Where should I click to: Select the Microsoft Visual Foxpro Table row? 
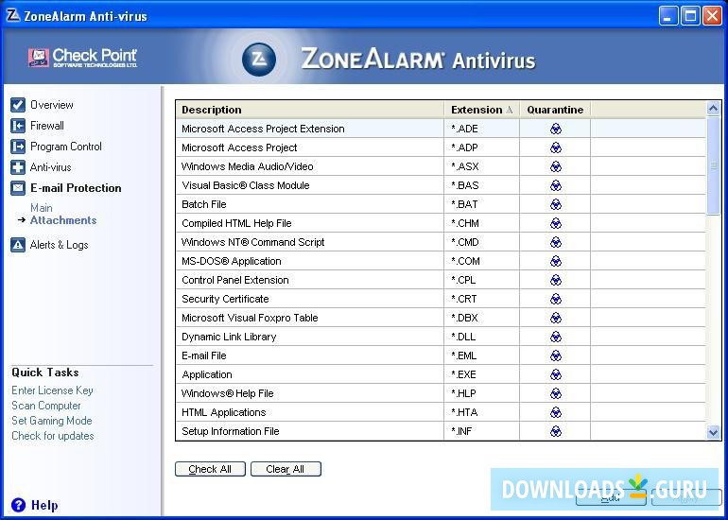pyautogui.click(x=441, y=318)
